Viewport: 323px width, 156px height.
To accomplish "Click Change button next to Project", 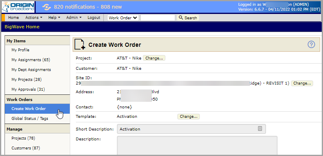I will [154, 58].
